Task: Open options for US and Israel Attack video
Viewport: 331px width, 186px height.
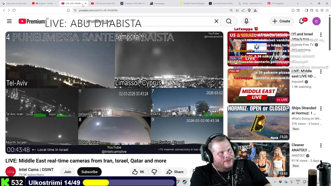Action: pos(321,35)
